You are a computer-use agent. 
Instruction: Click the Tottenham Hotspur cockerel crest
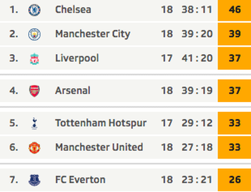(35, 123)
